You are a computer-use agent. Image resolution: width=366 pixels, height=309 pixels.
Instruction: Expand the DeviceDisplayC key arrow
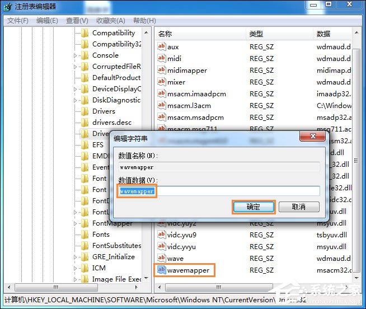pos(76,90)
